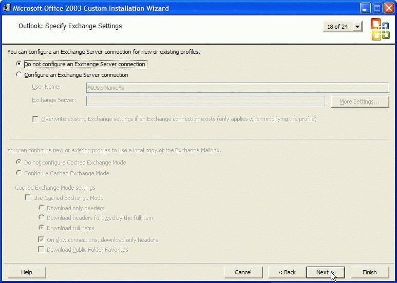This screenshot has width=397, height=283.
Task: Proceed with the Next button
Action: point(325,272)
